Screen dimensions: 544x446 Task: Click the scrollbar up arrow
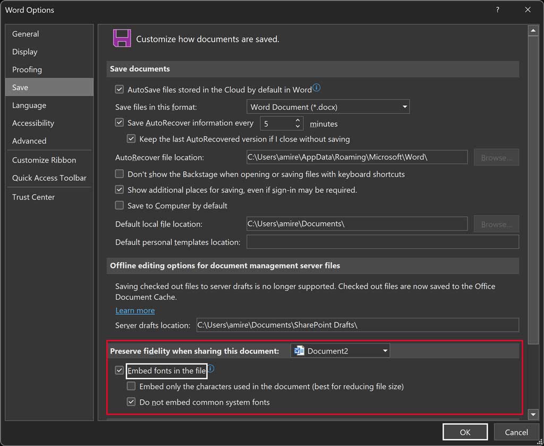click(533, 31)
